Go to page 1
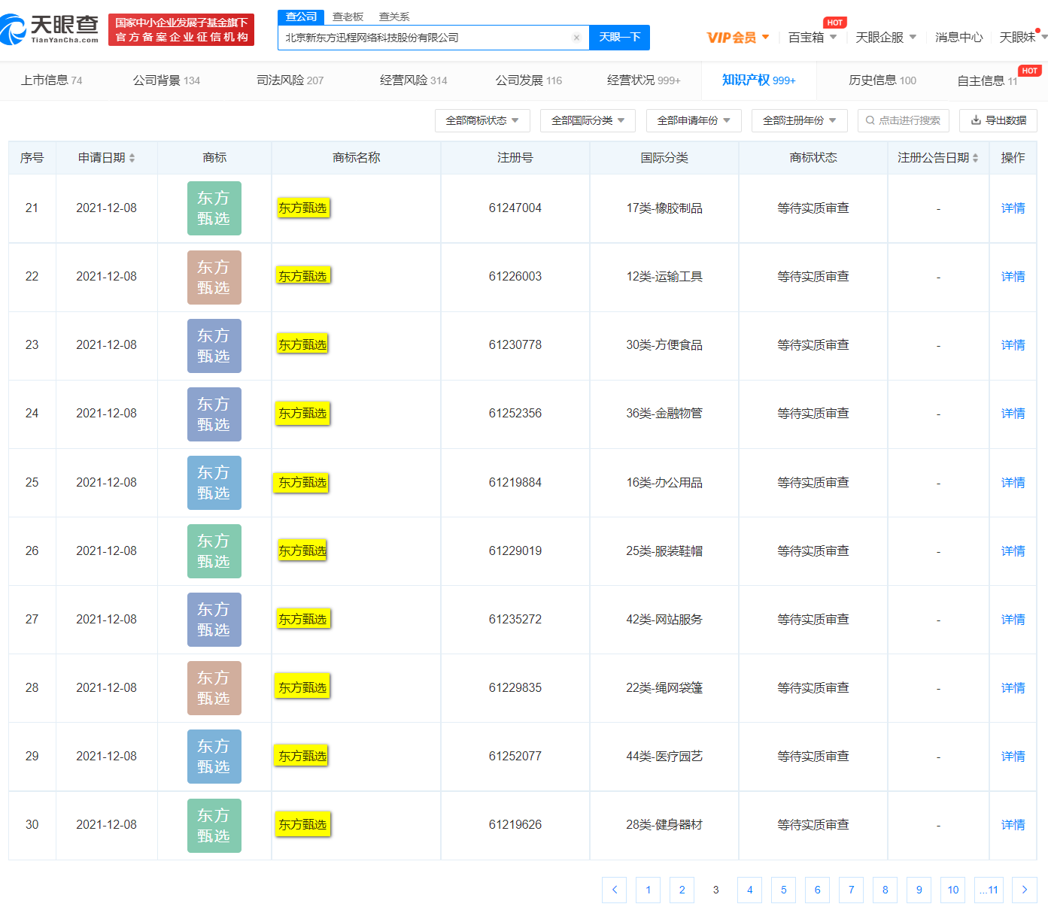This screenshot has width=1048, height=916. 648,890
